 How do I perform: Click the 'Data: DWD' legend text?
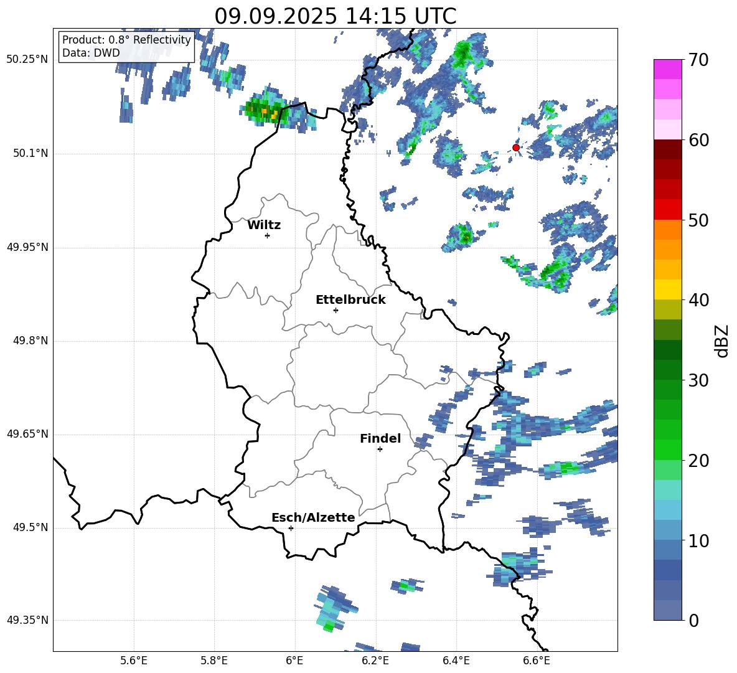point(91,53)
